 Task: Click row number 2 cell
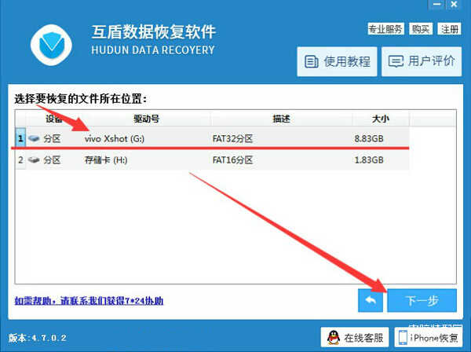click(x=20, y=160)
